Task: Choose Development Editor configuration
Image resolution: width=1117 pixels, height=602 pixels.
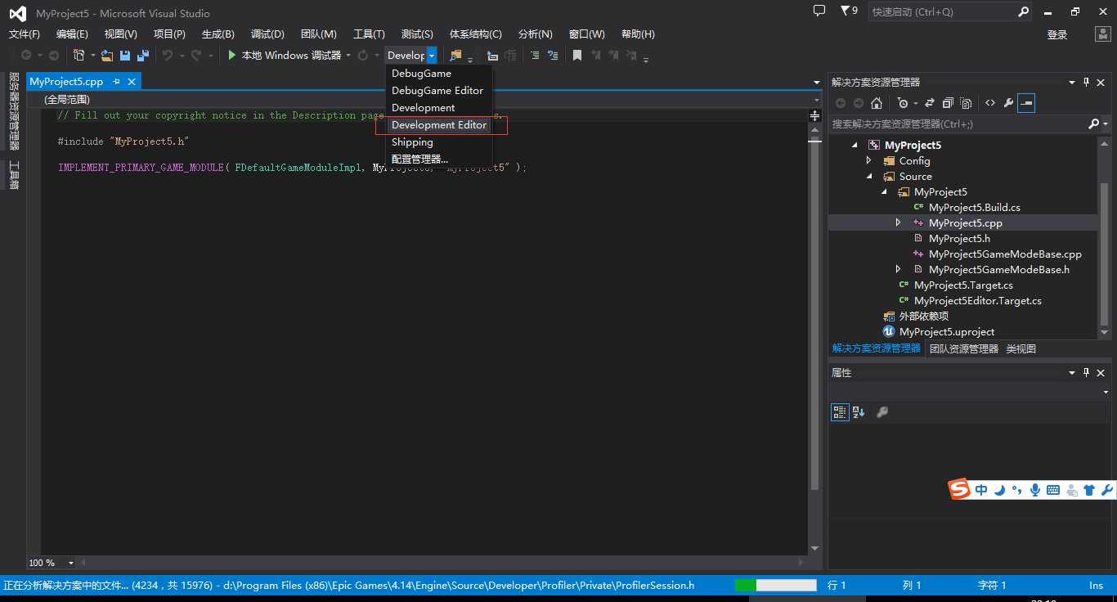Action: click(439, 124)
